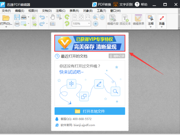Click the next page document icon
Screen dimensions: 180x135
(x=34, y=24)
